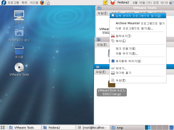Switch to VMware Tools taskbar button
Screen dimensions: 174x130
[25, 128]
